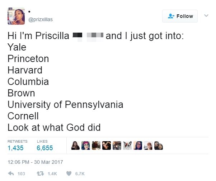Open the first liker's avatar
This screenshot has width=216, height=181.
click(75, 146)
